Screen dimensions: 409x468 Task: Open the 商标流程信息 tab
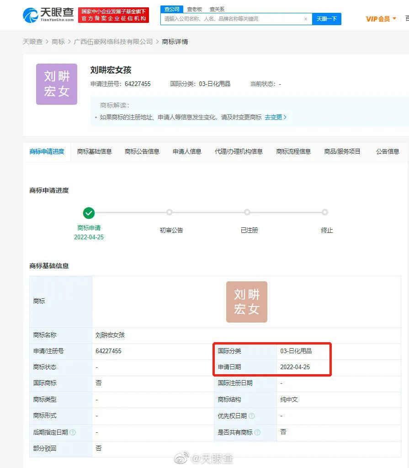click(x=293, y=151)
